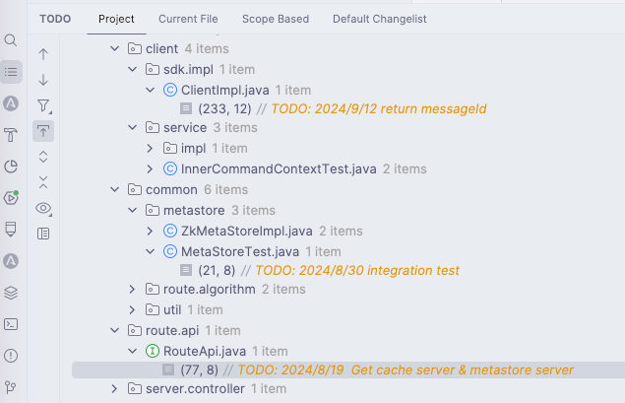Open the Terminal tool window icon
625x403 pixels.
tap(12, 323)
